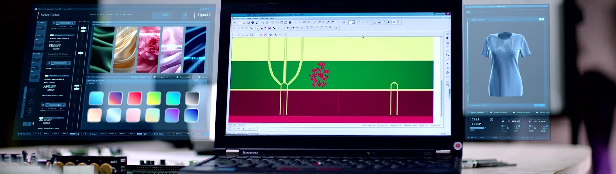The image size is (616, 174).
Task: Open the number combo box in toolbar
Action: click(352, 22)
